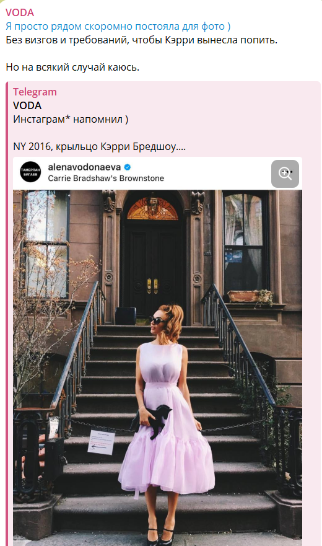The image size is (322, 546).
Task: Click the pink vertical bar of the link preview
Action: pos(7,314)
